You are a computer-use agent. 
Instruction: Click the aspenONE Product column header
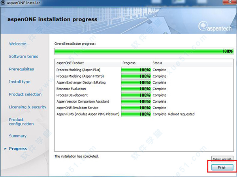88,63
